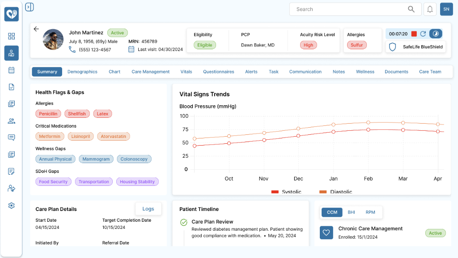Reset the timer with refresh icon

coord(423,34)
